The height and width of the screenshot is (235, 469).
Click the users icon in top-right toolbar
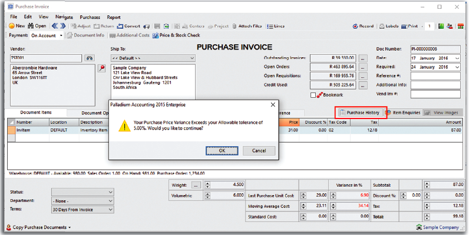450,27
